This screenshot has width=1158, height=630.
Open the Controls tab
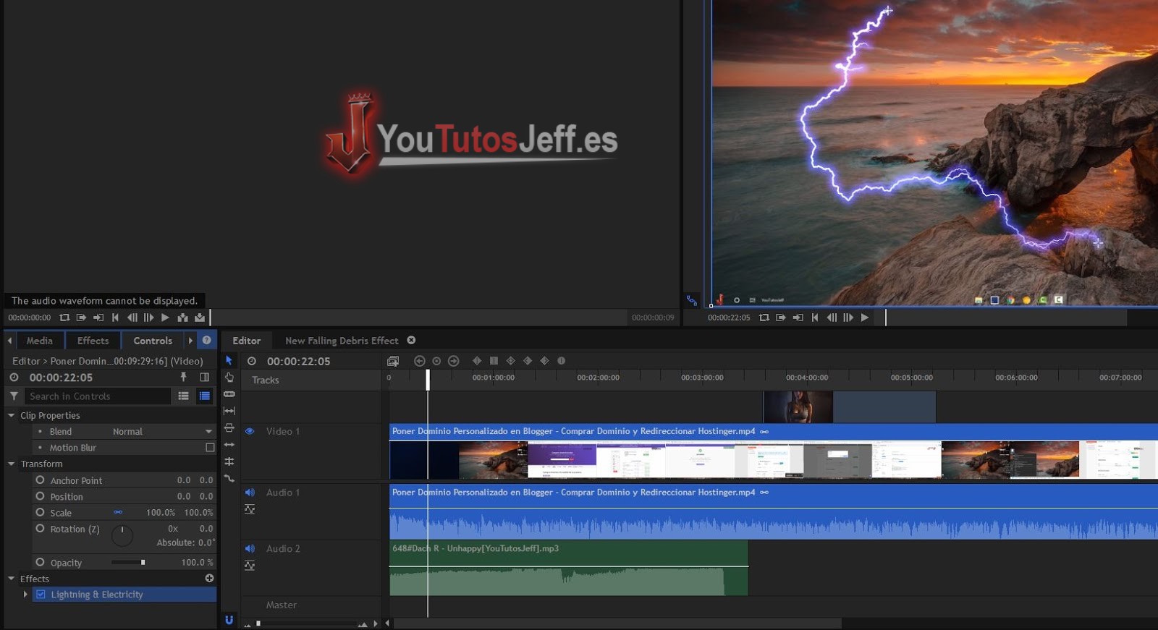click(153, 341)
